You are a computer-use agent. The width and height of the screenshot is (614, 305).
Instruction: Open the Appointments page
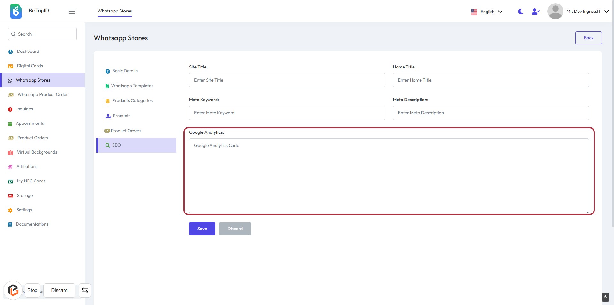tap(30, 123)
